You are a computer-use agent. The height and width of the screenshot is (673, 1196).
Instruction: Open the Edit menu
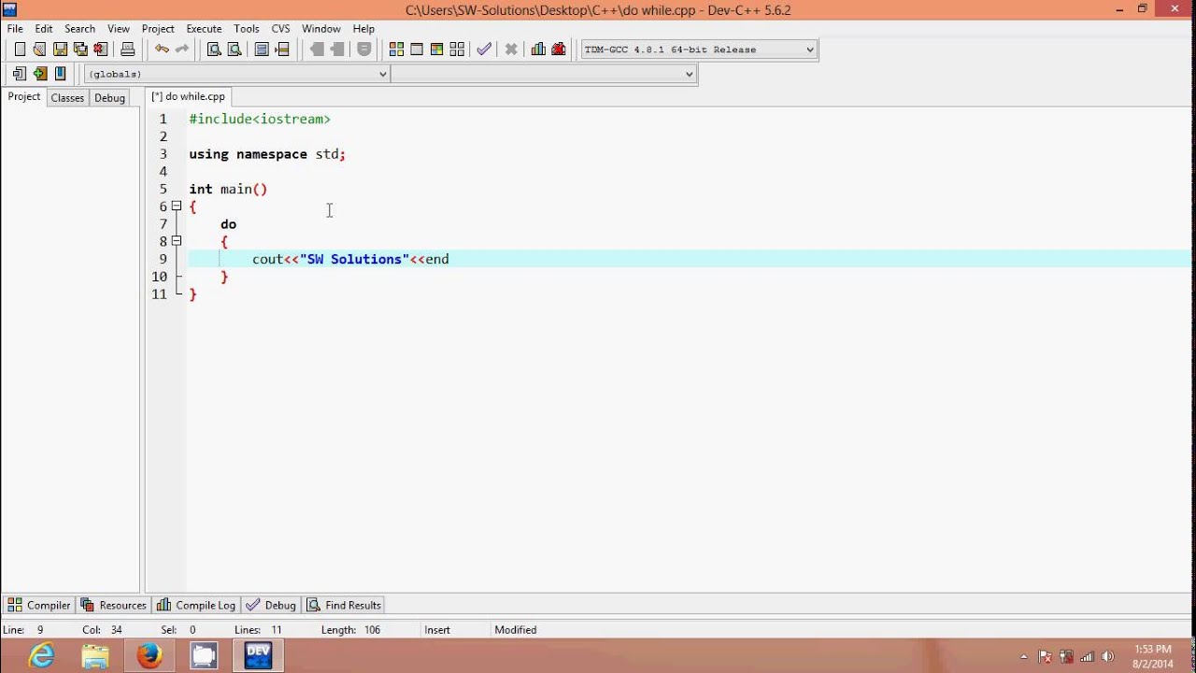[x=44, y=29]
